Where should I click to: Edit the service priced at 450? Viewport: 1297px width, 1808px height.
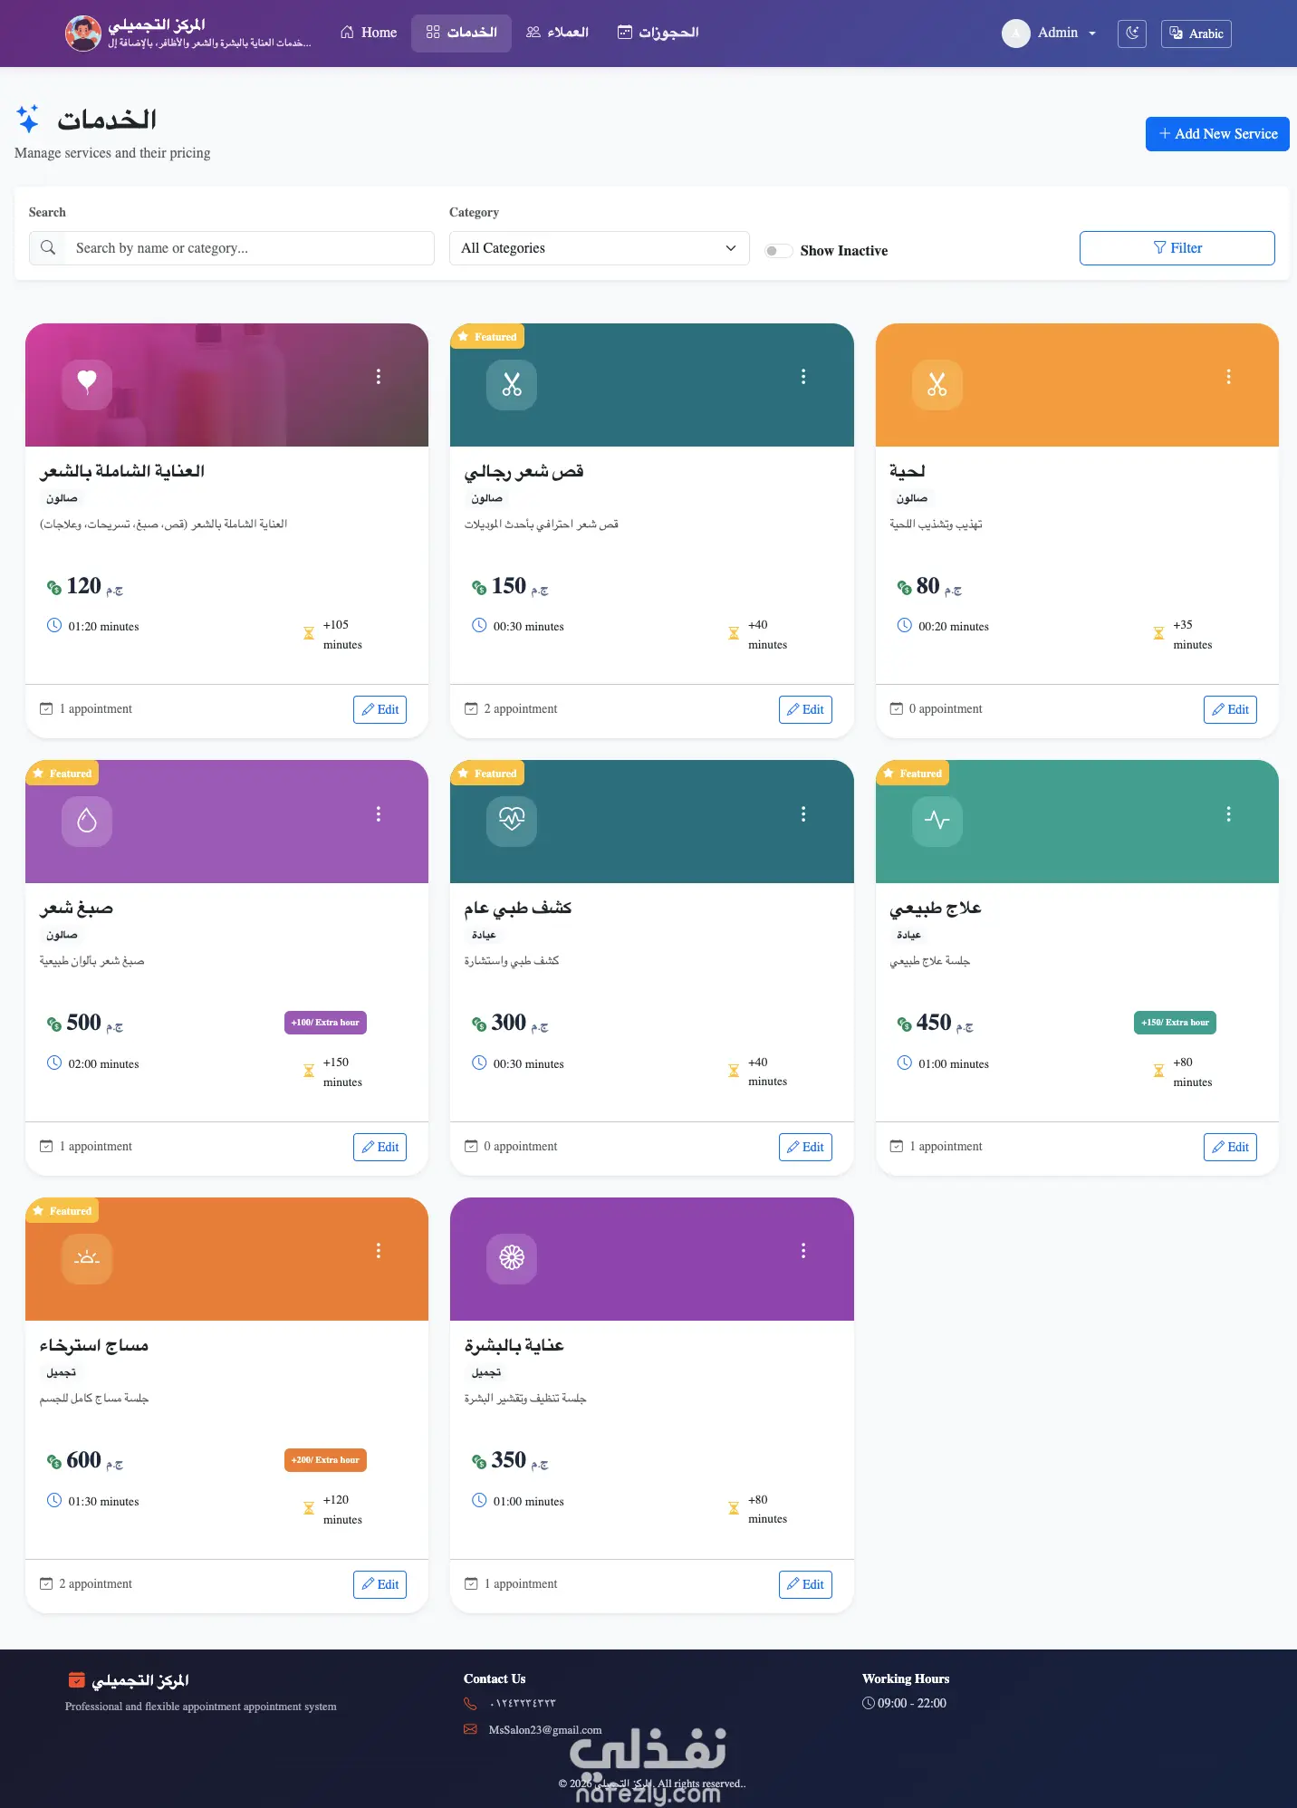(1230, 1147)
